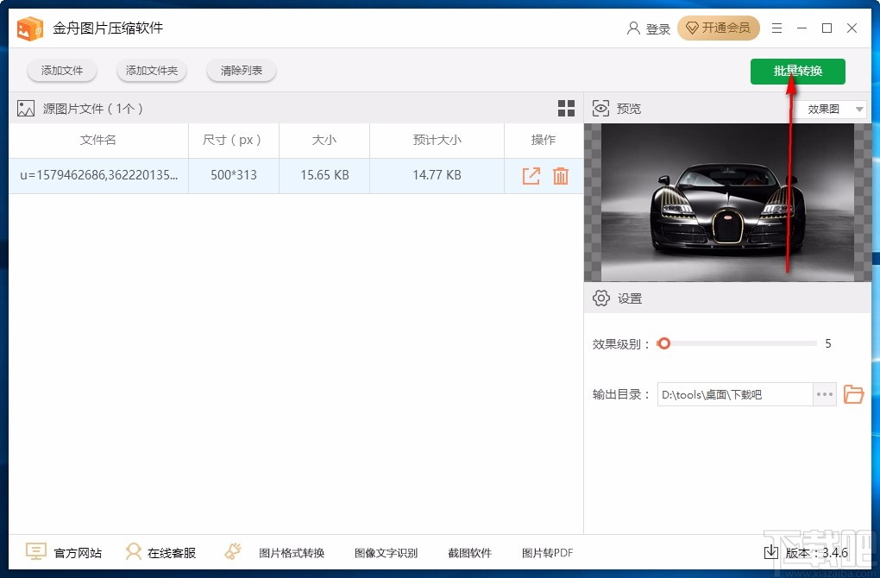Delete the listed image using the trash icon
The image size is (880, 578).
click(561, 175)
